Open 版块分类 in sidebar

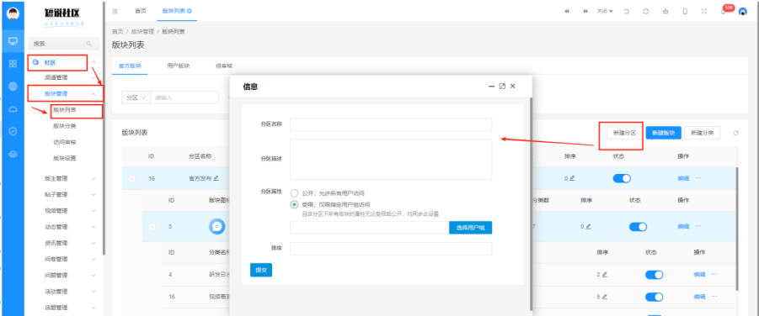(64, 126)
